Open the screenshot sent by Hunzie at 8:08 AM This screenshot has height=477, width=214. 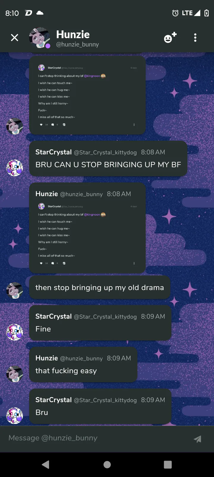click(87, 234)
